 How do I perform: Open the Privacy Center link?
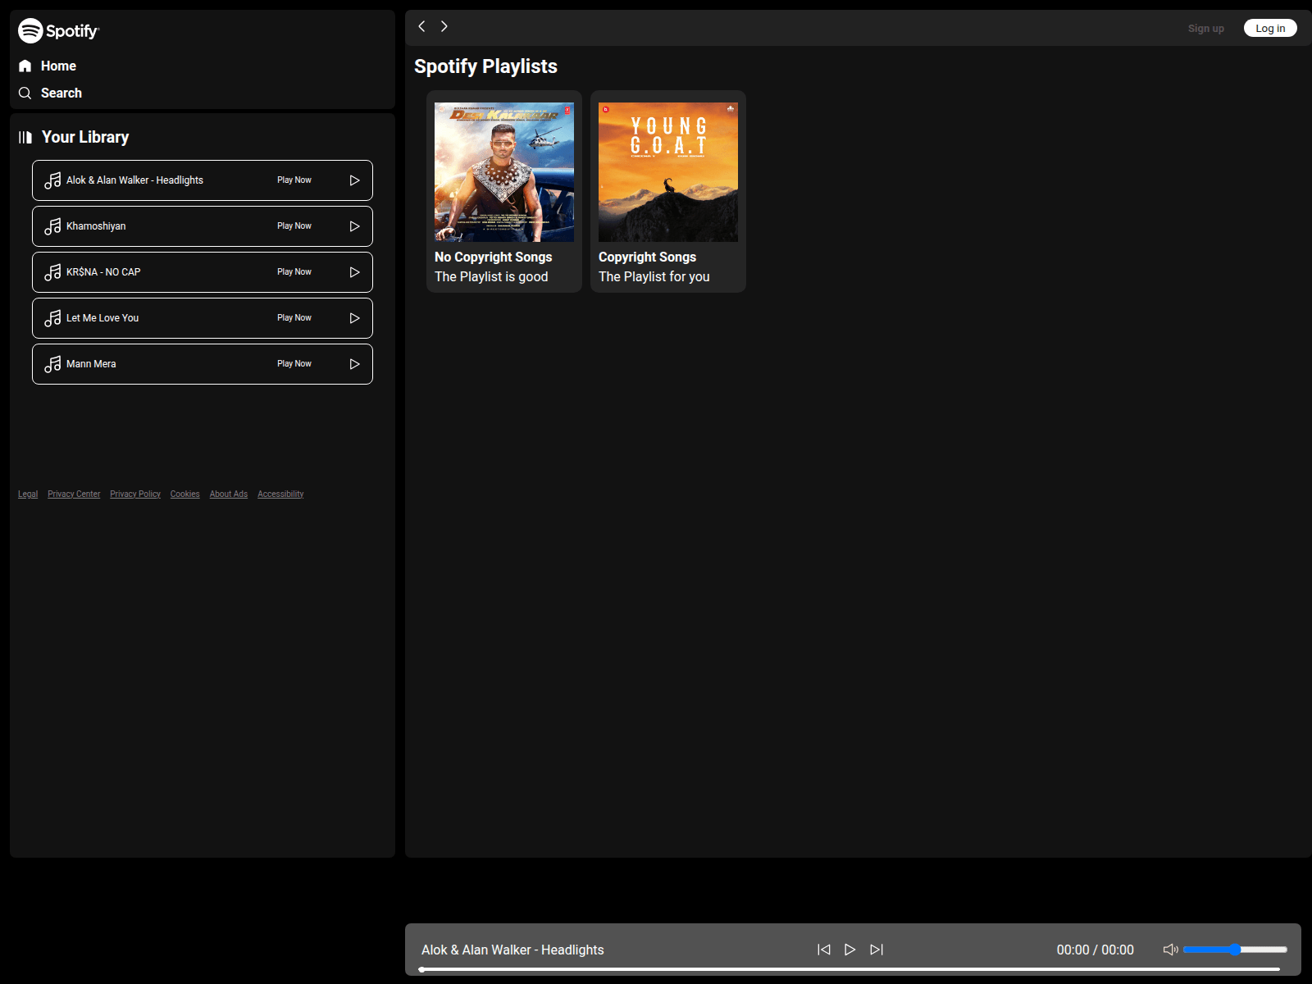click(x=74, y=494)
